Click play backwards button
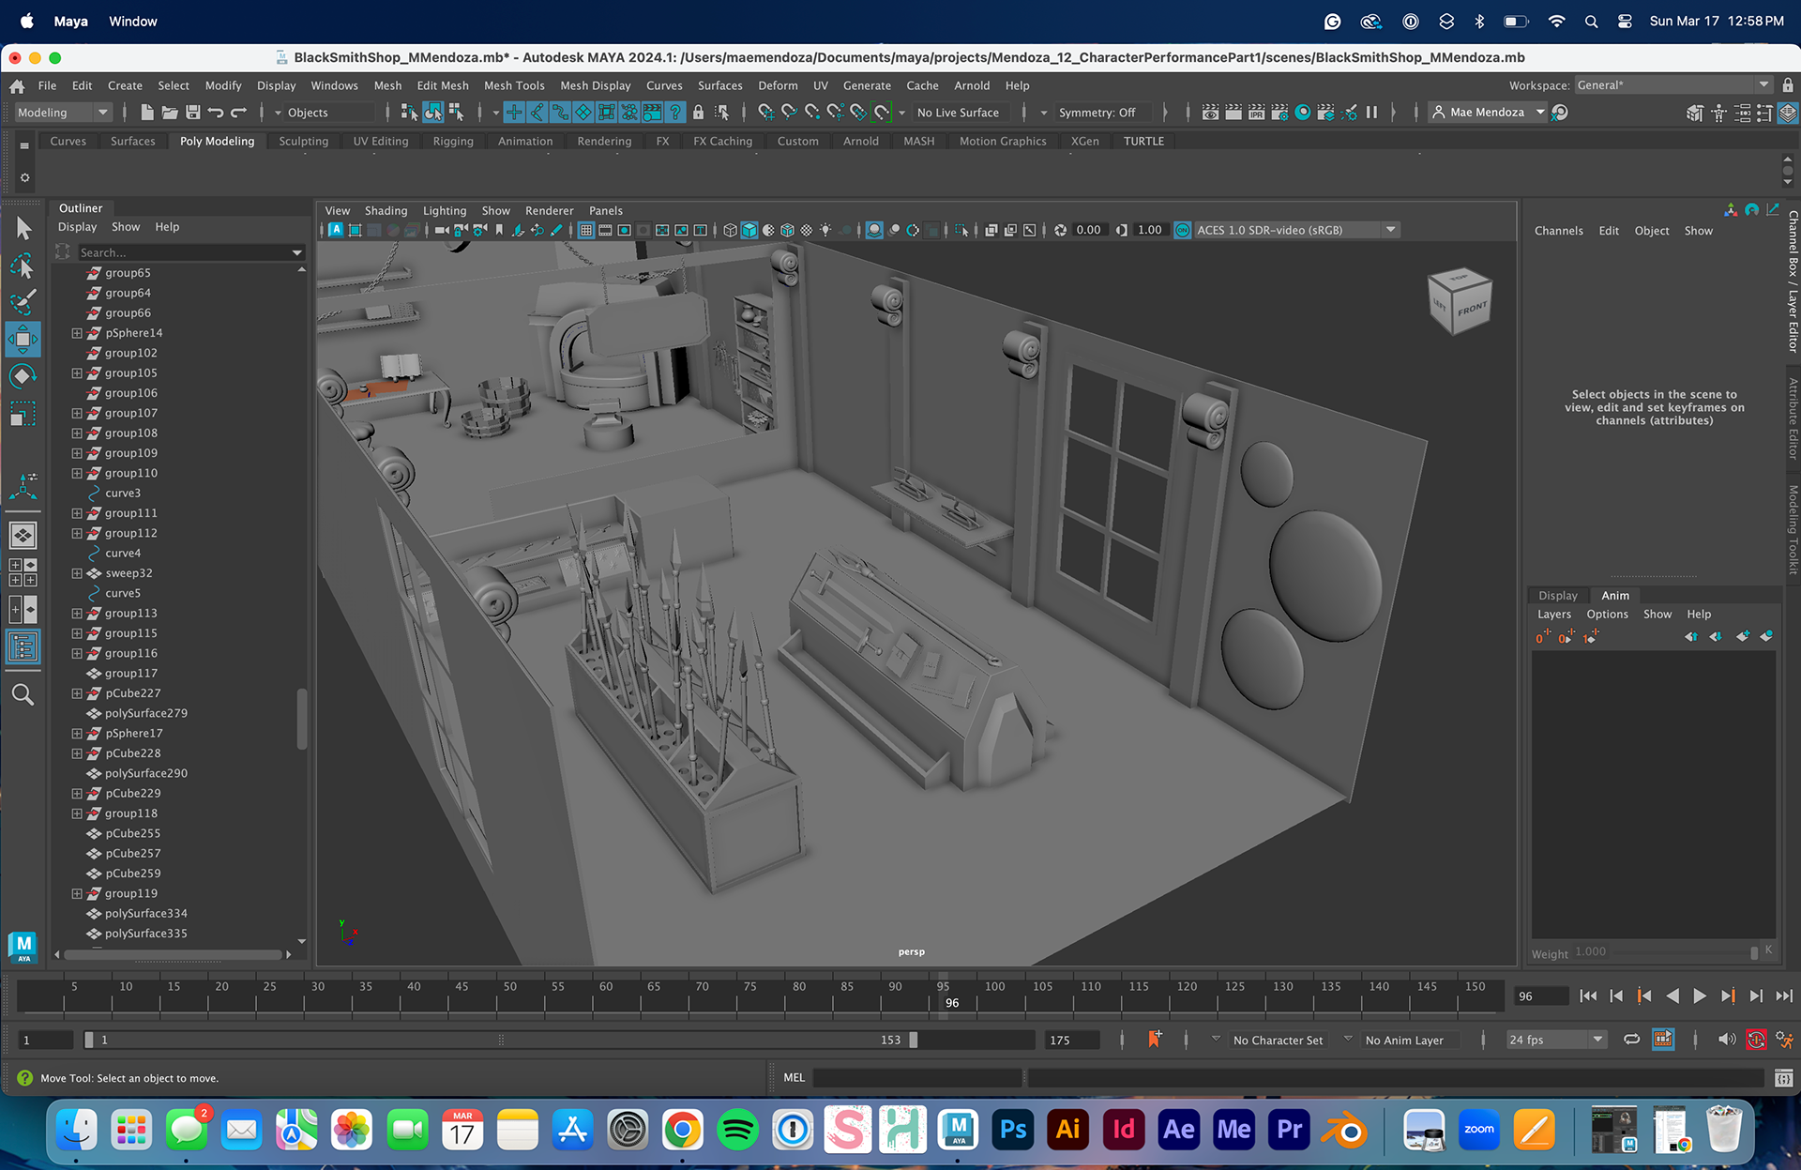1801x1170 pixels. (1672, 996)
